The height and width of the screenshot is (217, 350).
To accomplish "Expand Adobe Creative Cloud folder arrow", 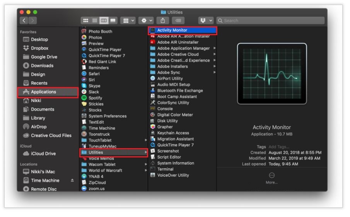I will pyautogui.click(x=215, y=54).
